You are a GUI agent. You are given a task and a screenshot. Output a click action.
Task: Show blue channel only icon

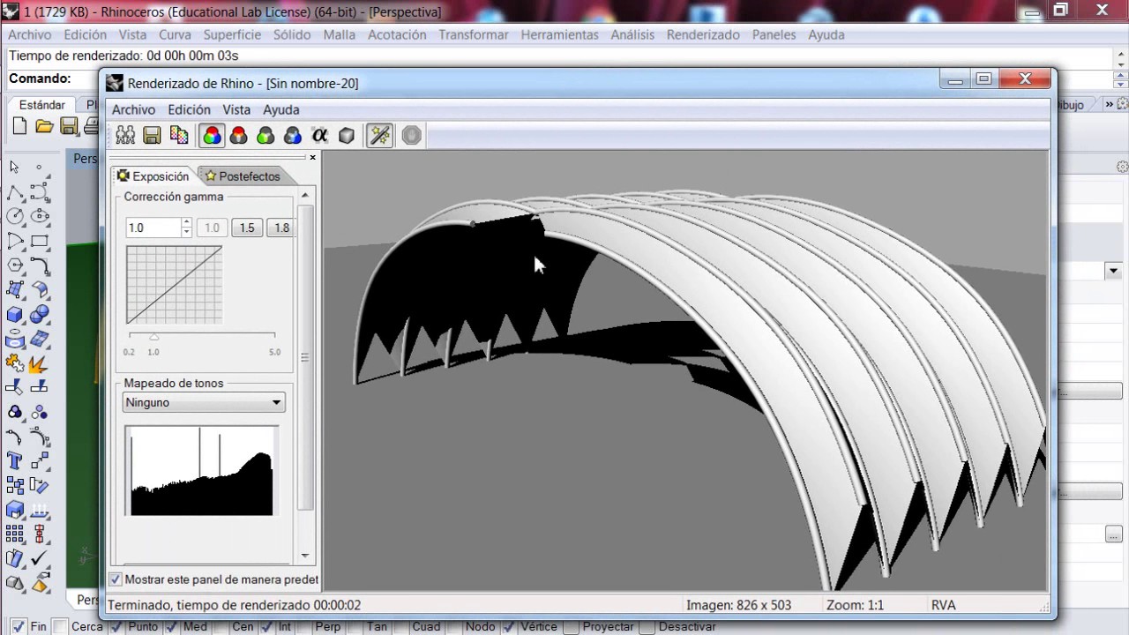pyautogui.click(x=293, y=135)
